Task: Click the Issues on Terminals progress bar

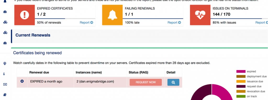Action: coord(239,19)
